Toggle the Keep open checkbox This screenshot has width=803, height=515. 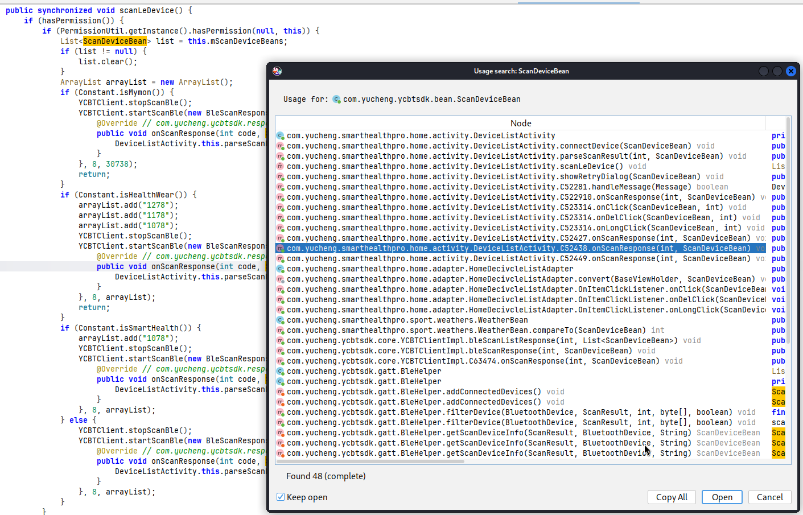click(281, 497)
